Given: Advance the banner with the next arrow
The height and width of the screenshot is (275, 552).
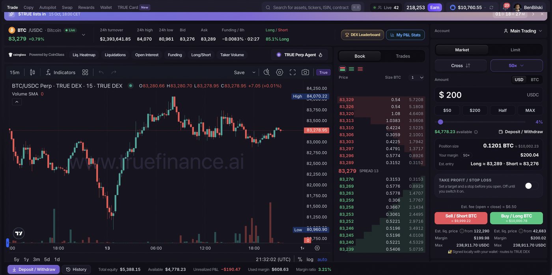Looking at the screenshot, I should pyautogui.click(x=533, y=14).
